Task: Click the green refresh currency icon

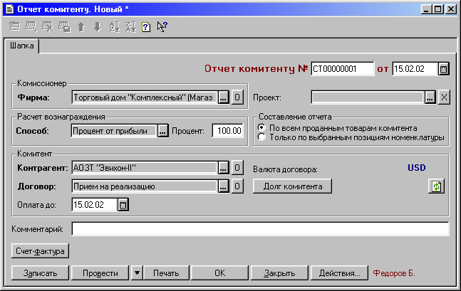Action: (435, 186)
